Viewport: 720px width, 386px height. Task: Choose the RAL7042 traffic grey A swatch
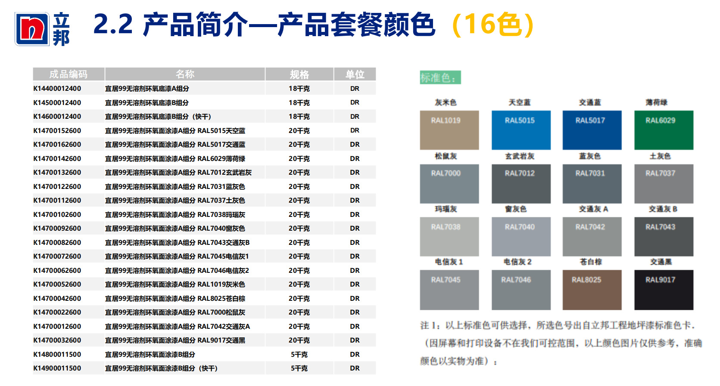click(x=592, y=237)
